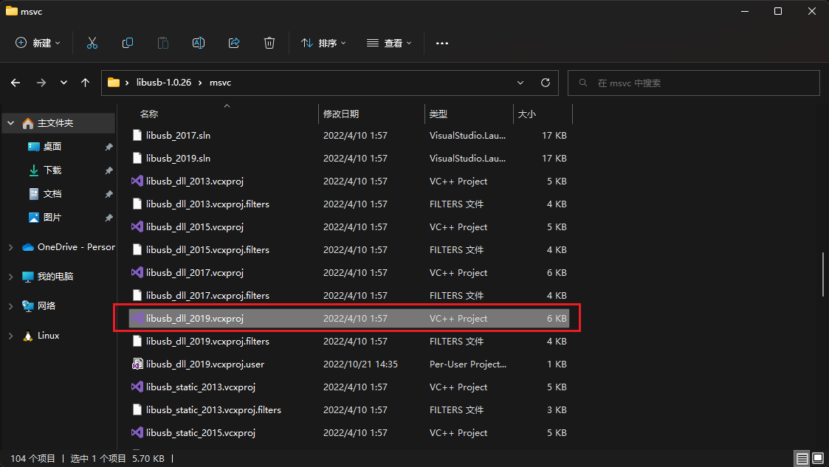Click the Cut scissors icon

pyautogui.click(x=92, y=43)
